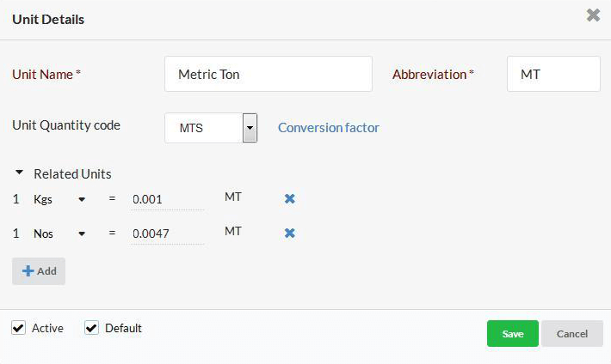This screenshot has height=364, width=611.
Task: Select the Nos unit label
Action: point(43,234)
